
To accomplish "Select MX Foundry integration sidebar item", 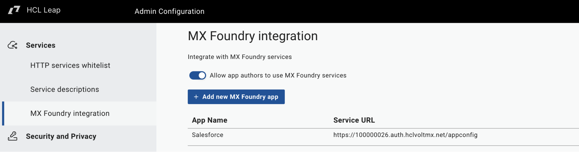I will (x=70, y=114).
